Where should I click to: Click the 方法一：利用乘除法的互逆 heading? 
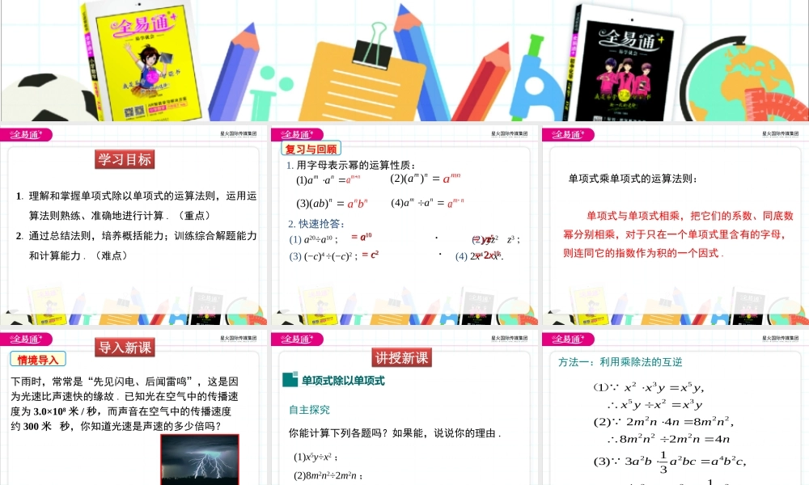tap(620, 362)
